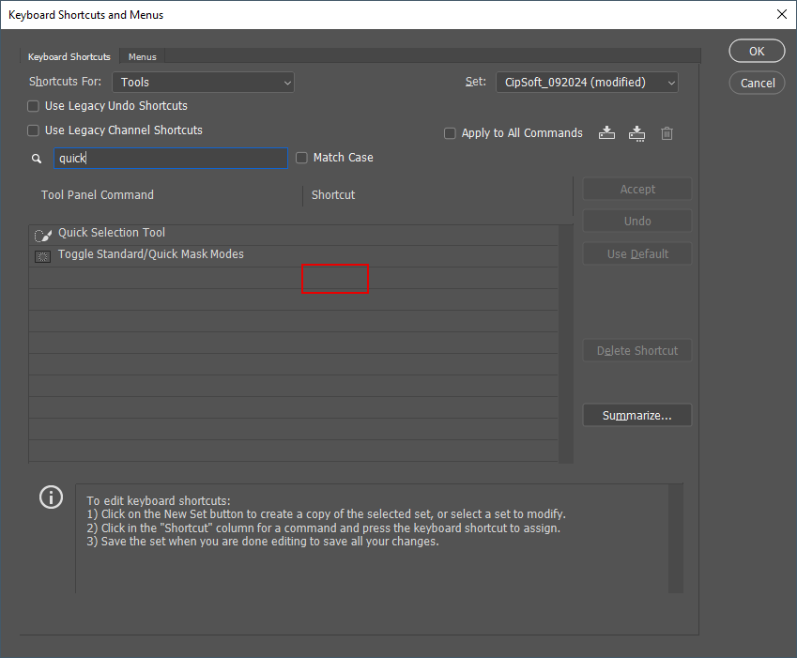Click the close X of the dialog
797x658 pixels.
click(x=782, y=14)
